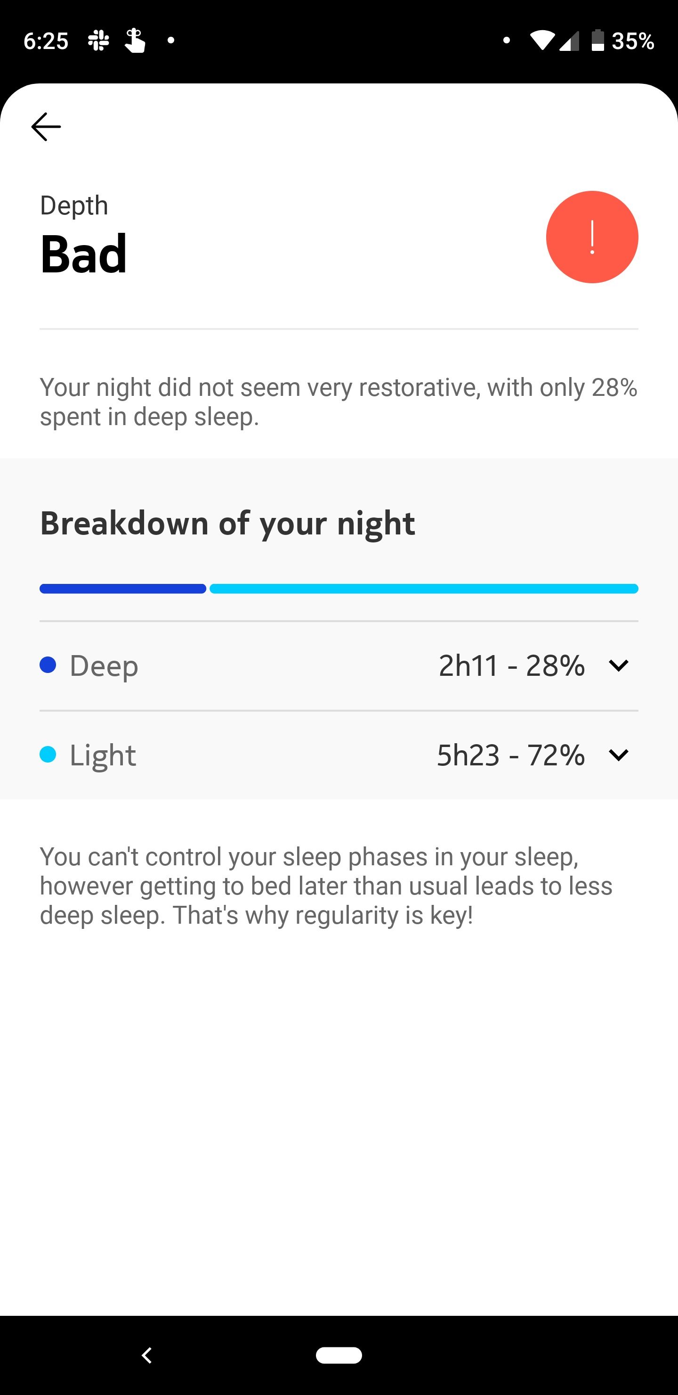Image resolution: width=678 pixels, height=1395 pixels.
Task: Expand the Deep sleep row chevron
Action: pos(618,665)
